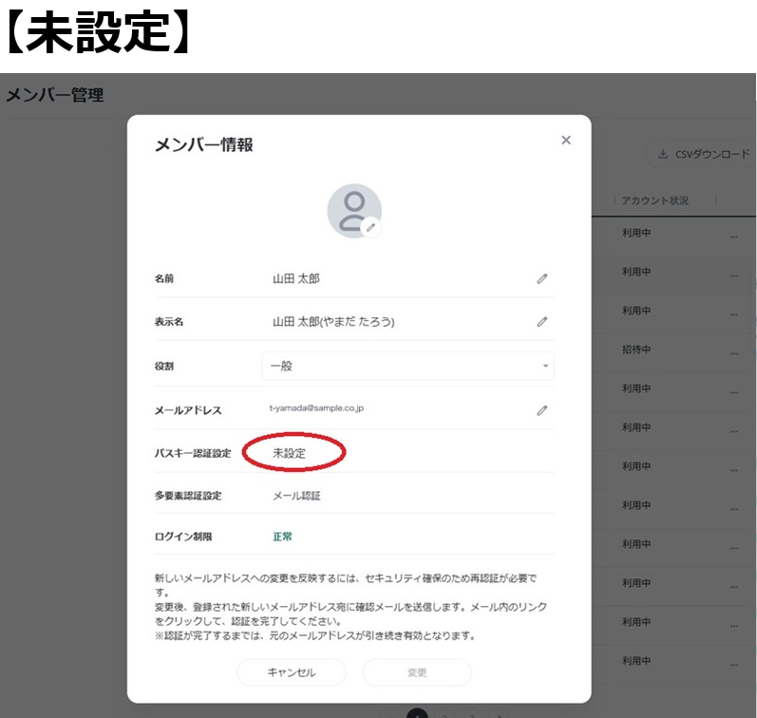757x718 pixels.
Task: Click the email t-yamada@sample.co.jp
Action: pyautogui.click(x=316, y=408)
